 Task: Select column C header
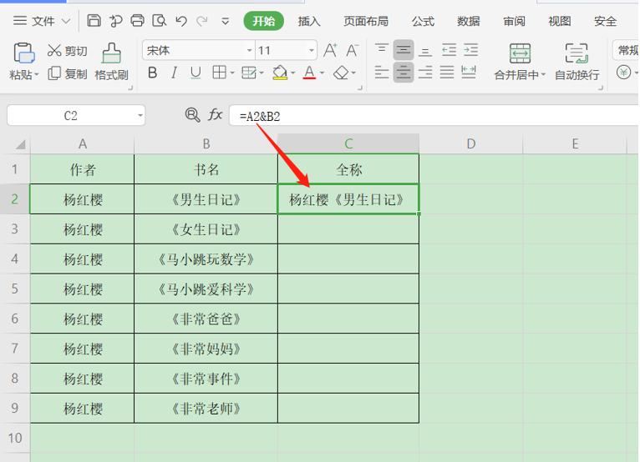tap(348, 143)
